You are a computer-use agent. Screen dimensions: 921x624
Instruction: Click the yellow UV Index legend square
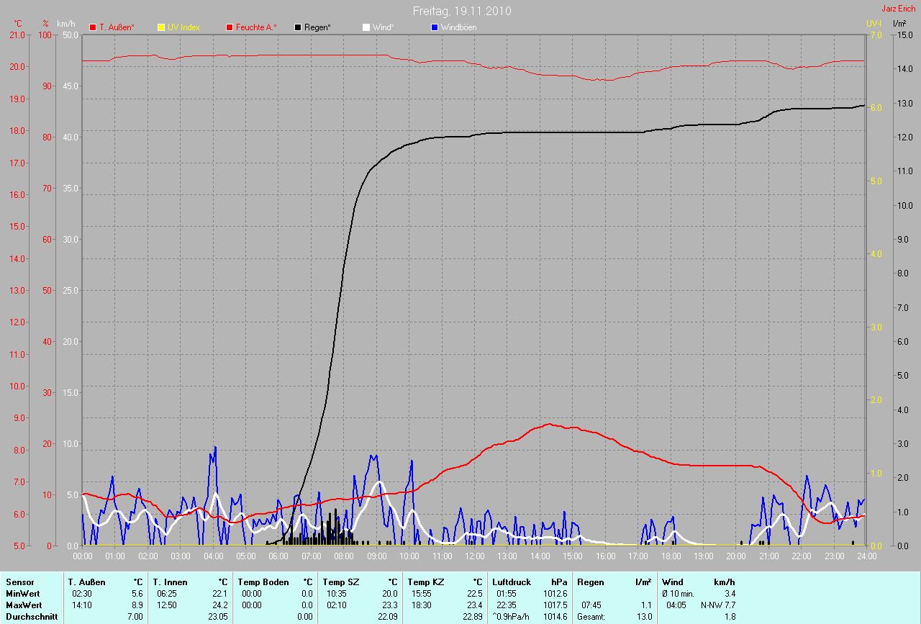click(x=161, y=27)
